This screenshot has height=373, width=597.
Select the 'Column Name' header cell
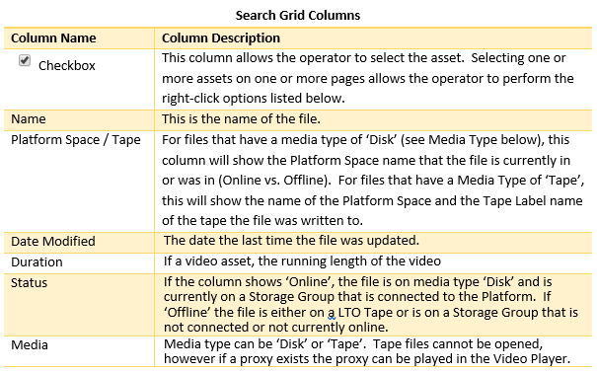(x=79, y=38)
